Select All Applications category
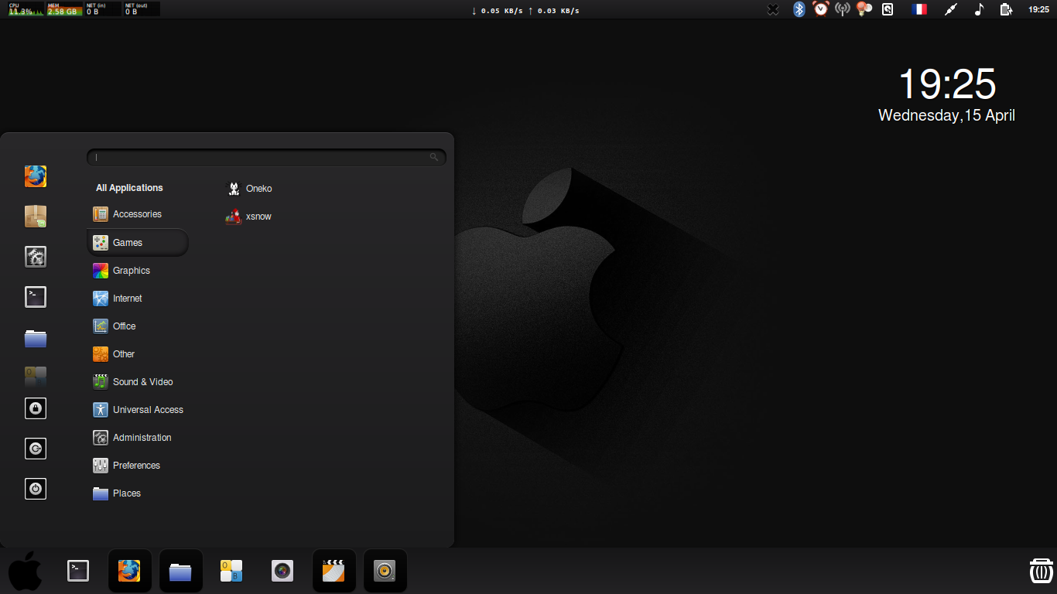The height and width of the screenshot is (594, 1057). [129, 188]
